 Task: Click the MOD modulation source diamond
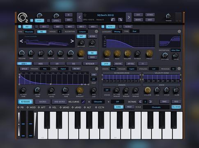[x=28, y=107]
